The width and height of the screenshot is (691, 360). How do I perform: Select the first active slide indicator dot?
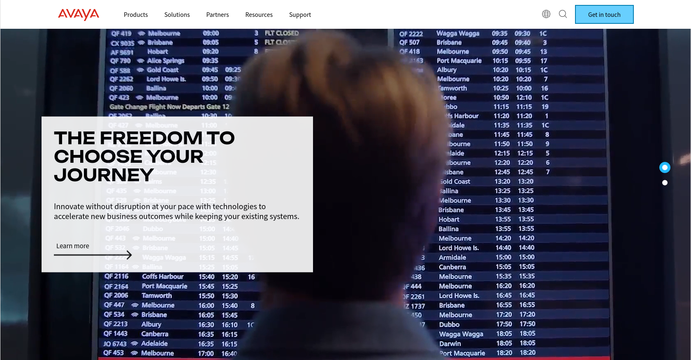click(665, 168)
